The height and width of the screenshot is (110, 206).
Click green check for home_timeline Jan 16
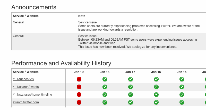point(156,95)
